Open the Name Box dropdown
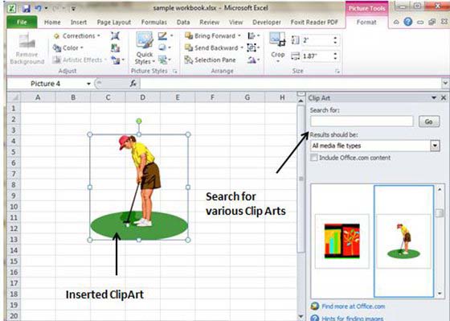 (x=88, y=84)
